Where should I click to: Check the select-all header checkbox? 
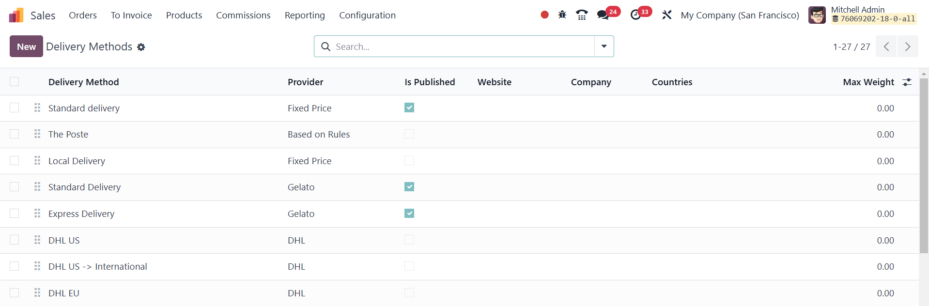click(15, 82)
